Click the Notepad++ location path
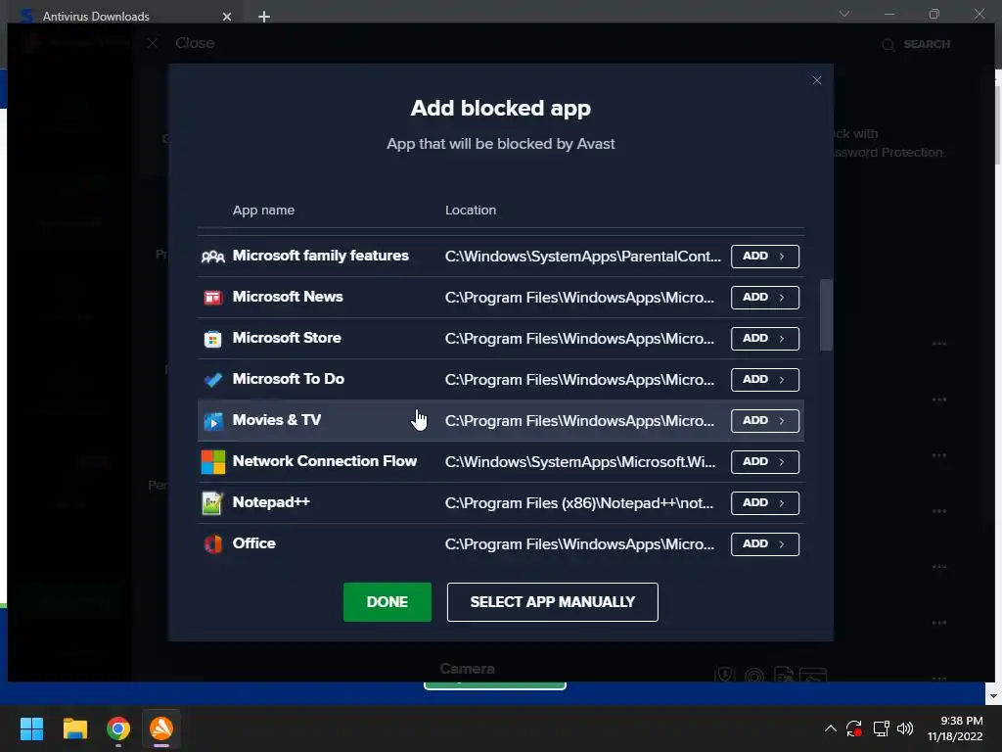The image size is (1002, 752). [x=579, y=503]
